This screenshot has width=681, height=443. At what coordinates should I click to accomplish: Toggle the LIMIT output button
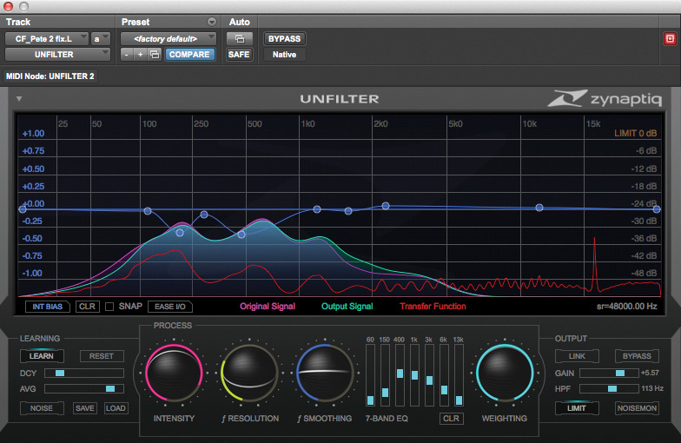coord(578,408)
